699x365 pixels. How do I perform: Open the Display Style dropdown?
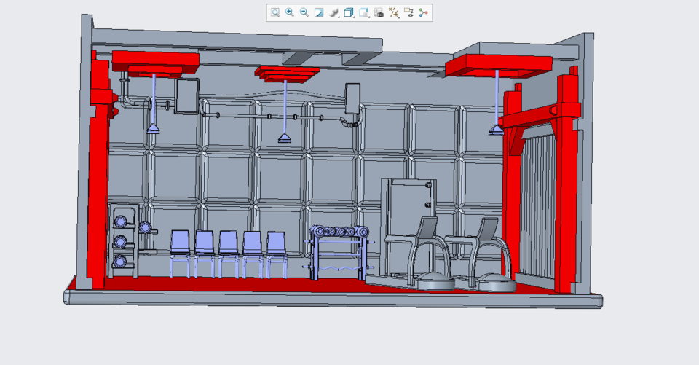click(x=334, y=12)
